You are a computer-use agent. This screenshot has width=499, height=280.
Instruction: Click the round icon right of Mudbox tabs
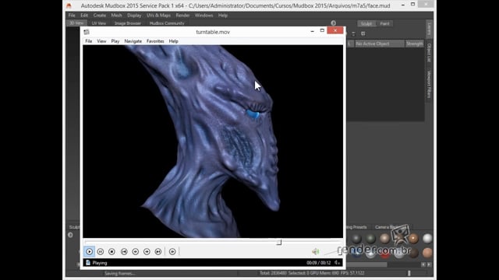[333, 23]
